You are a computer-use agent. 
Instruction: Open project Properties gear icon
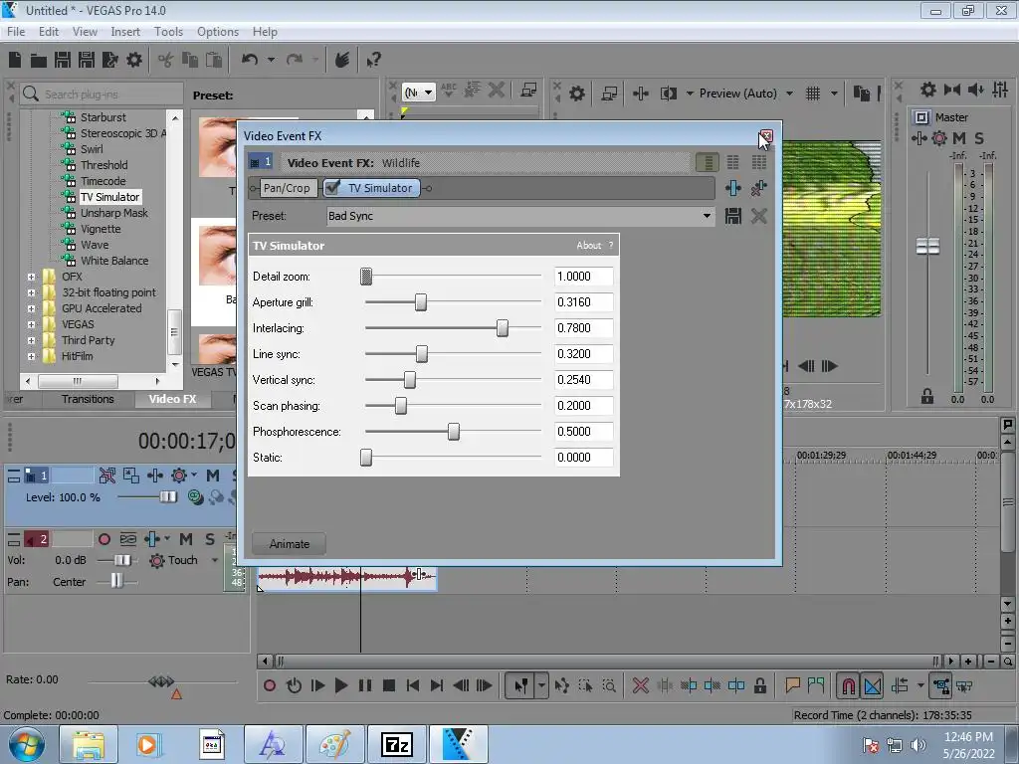pos(134,60)
